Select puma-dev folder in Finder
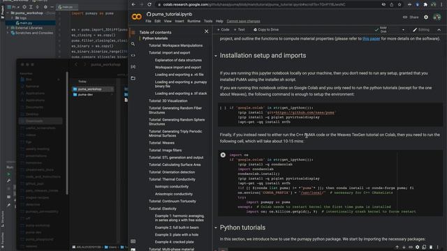Viewport: 447px width, 251px height. 93,95
